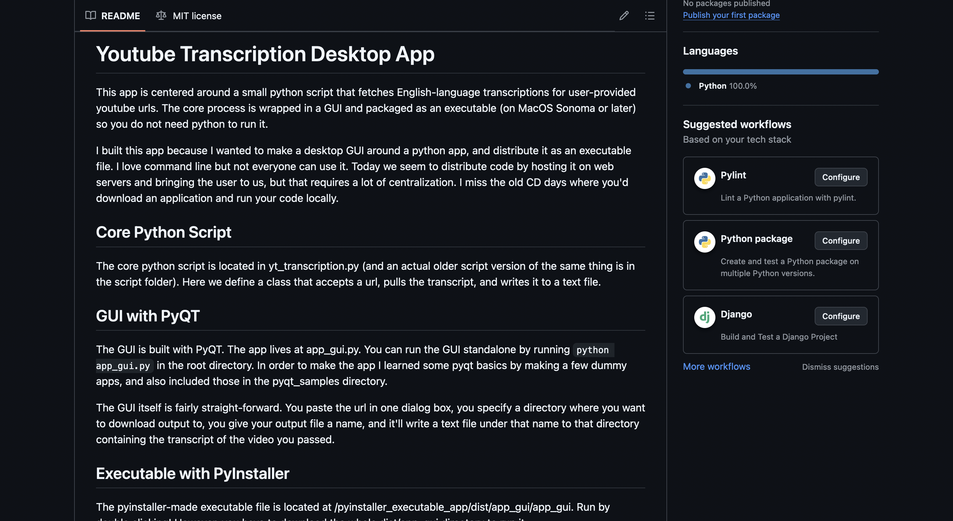Screen dimensions: 953x521
Task: Open the README outline list icon
Action: pyautogui.click(x=650, y=16)
